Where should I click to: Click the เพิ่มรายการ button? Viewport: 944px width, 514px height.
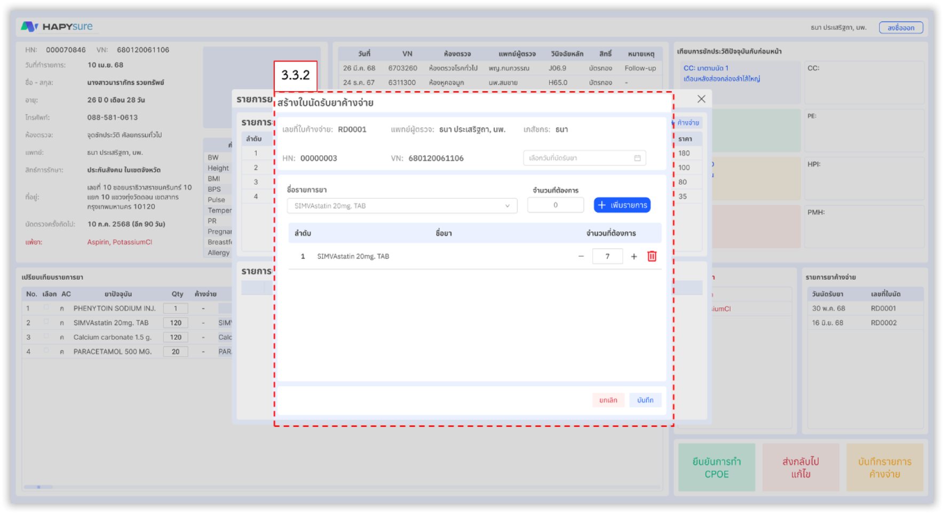click(622, 205)
